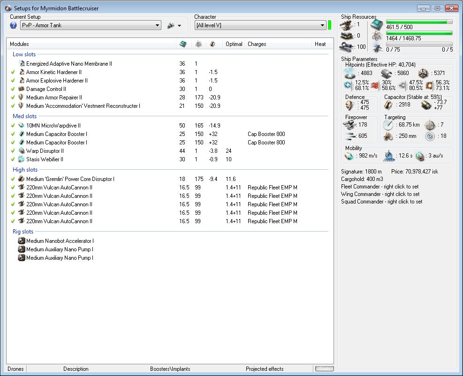The width and height of the screenshot is (463, 376).
Task: Click the Medium Nanobot Accelerator I rig icon
Action: click(x=22, y=241)
